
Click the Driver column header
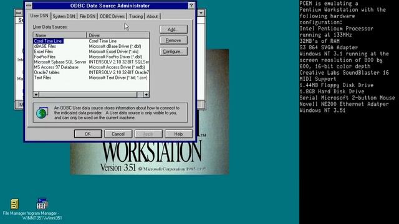118,35
